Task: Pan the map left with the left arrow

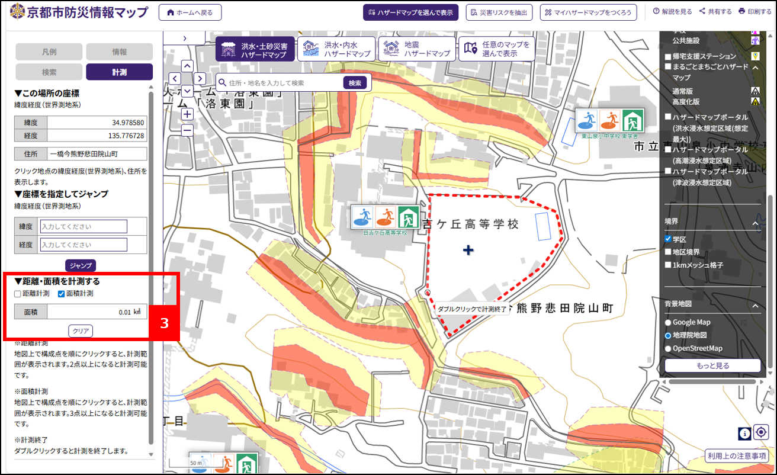Action: [175, 78]
